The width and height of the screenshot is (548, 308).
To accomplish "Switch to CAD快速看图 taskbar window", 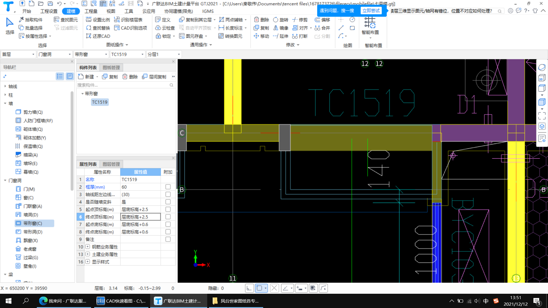I will pos(121,301).
